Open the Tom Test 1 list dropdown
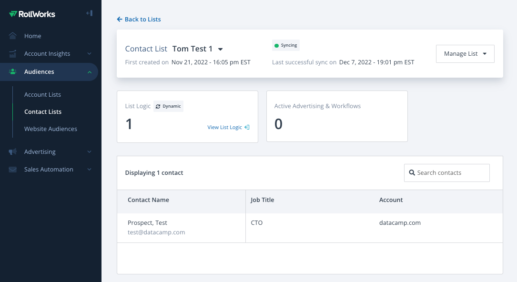Image resolution: width=517 pixels, height=282 pixels. [220, 49]
